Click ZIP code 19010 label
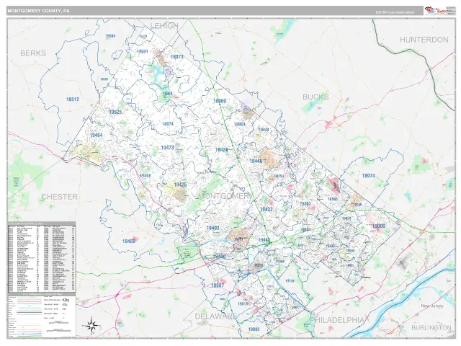The height and width of the screenshot is (346, 461). (243, 304)
